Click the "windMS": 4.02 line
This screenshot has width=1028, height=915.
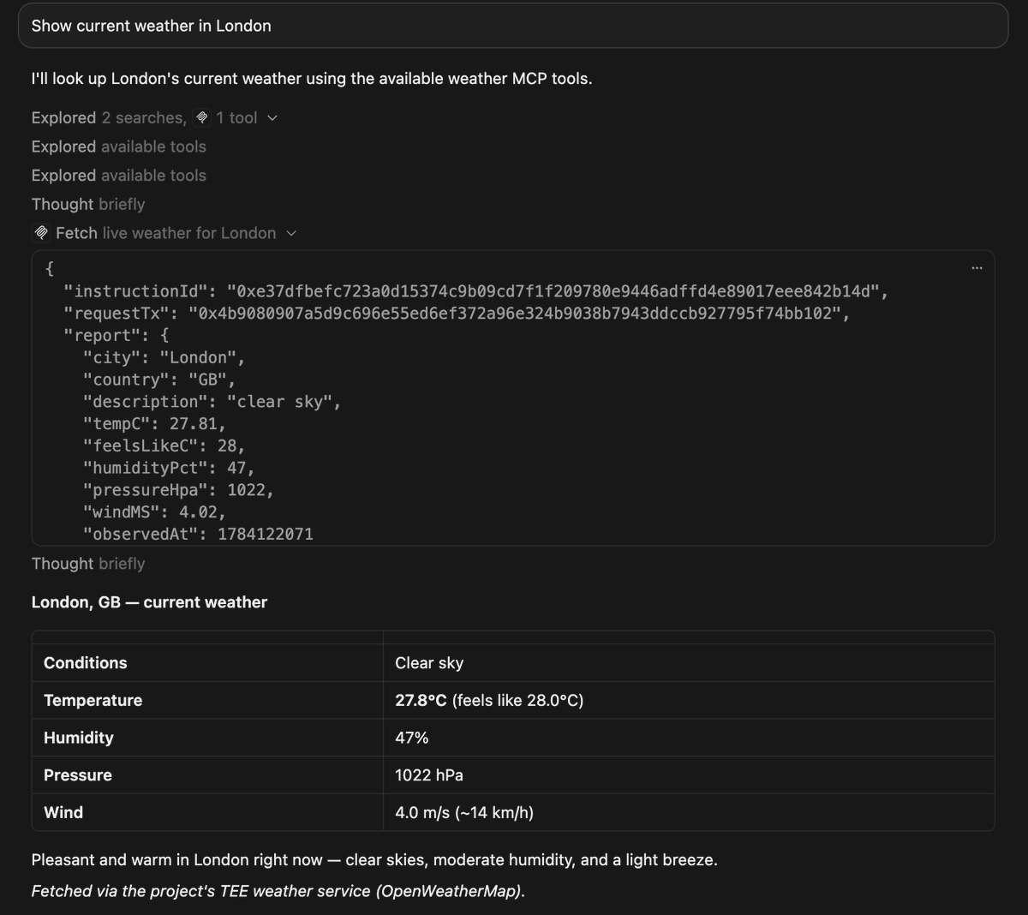click(x=154, y=512)
